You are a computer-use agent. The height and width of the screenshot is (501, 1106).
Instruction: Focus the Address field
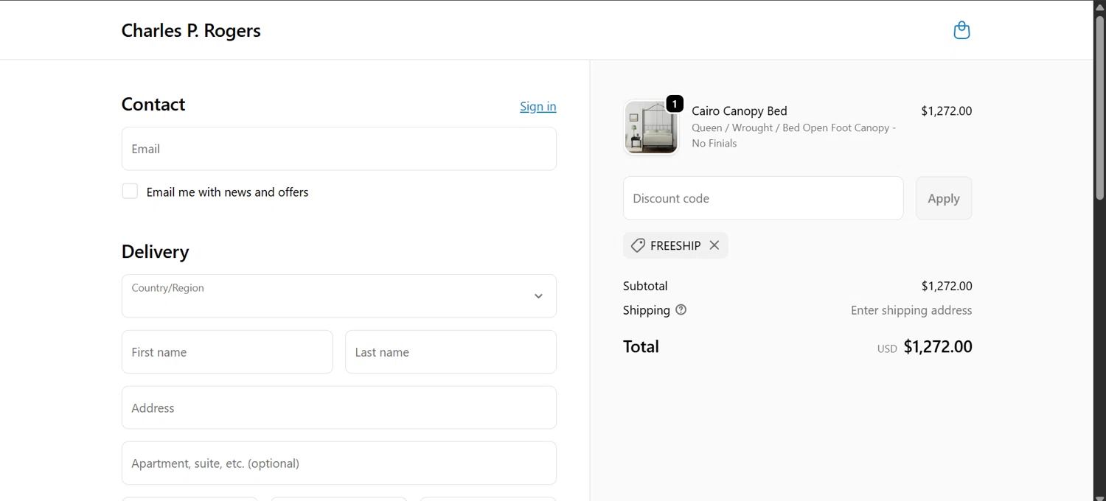click(339, 407)
